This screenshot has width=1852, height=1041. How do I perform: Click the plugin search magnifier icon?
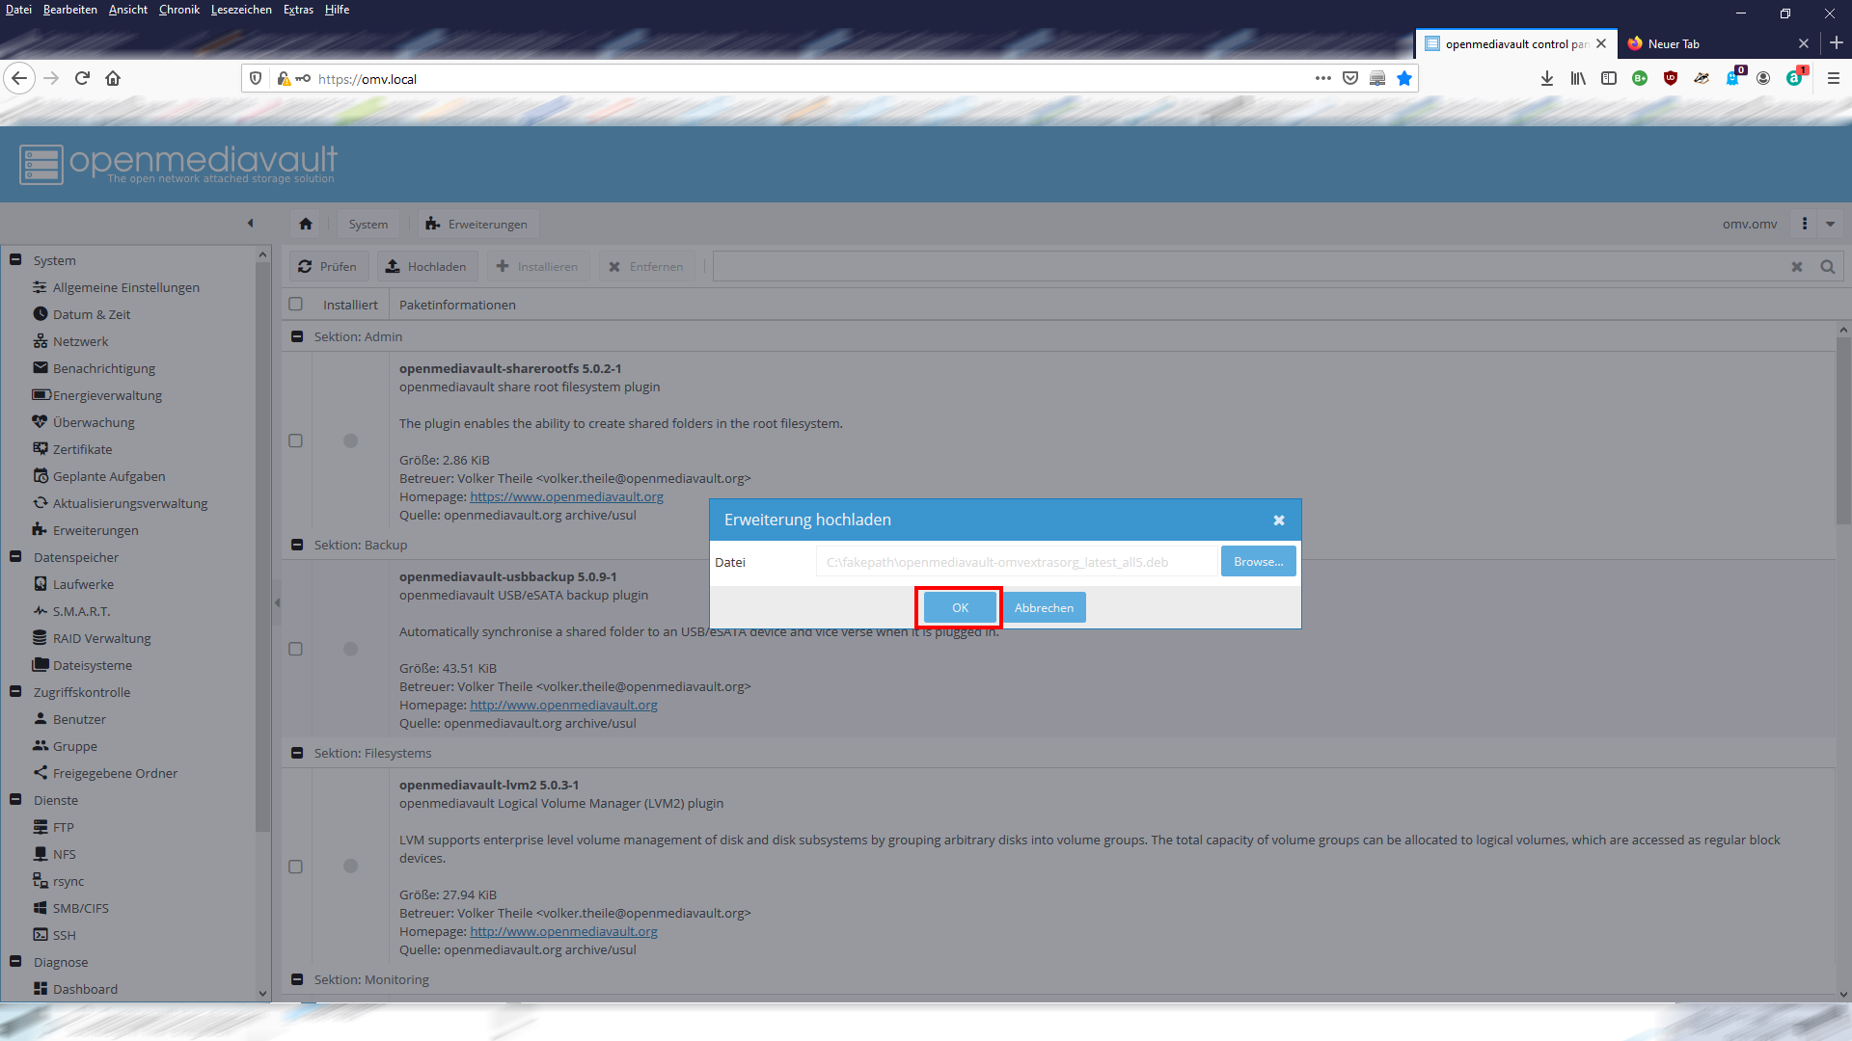pyautogui.click(x=1827, y=267)
